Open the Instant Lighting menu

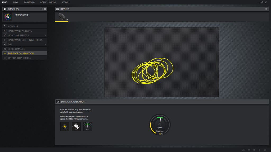coord(48,2)
